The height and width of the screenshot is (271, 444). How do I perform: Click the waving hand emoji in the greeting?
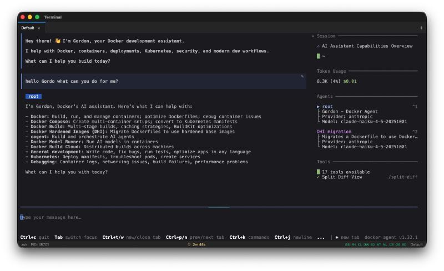[x=58, y=41]
